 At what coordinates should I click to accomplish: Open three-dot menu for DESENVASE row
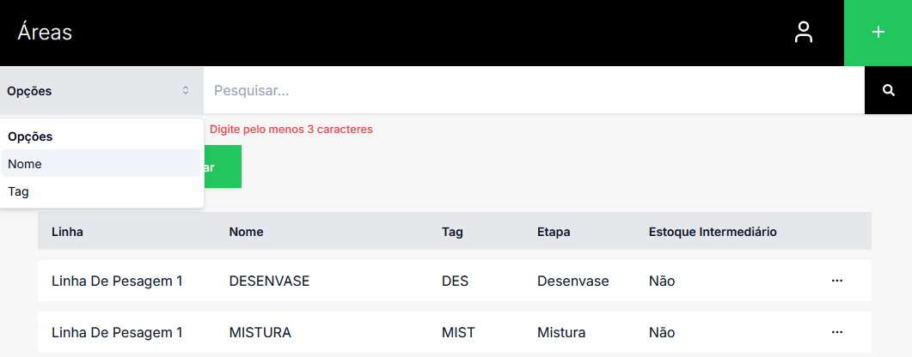pyautogui.click(x=837, y=281)
